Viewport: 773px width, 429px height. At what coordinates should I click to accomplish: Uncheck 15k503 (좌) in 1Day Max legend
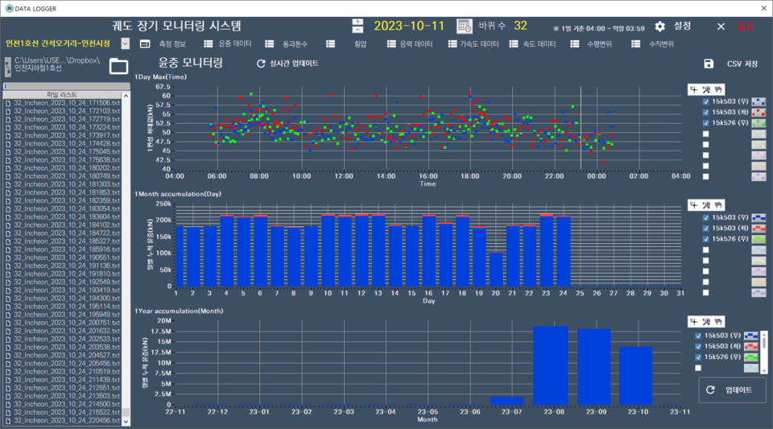(706, 113)
